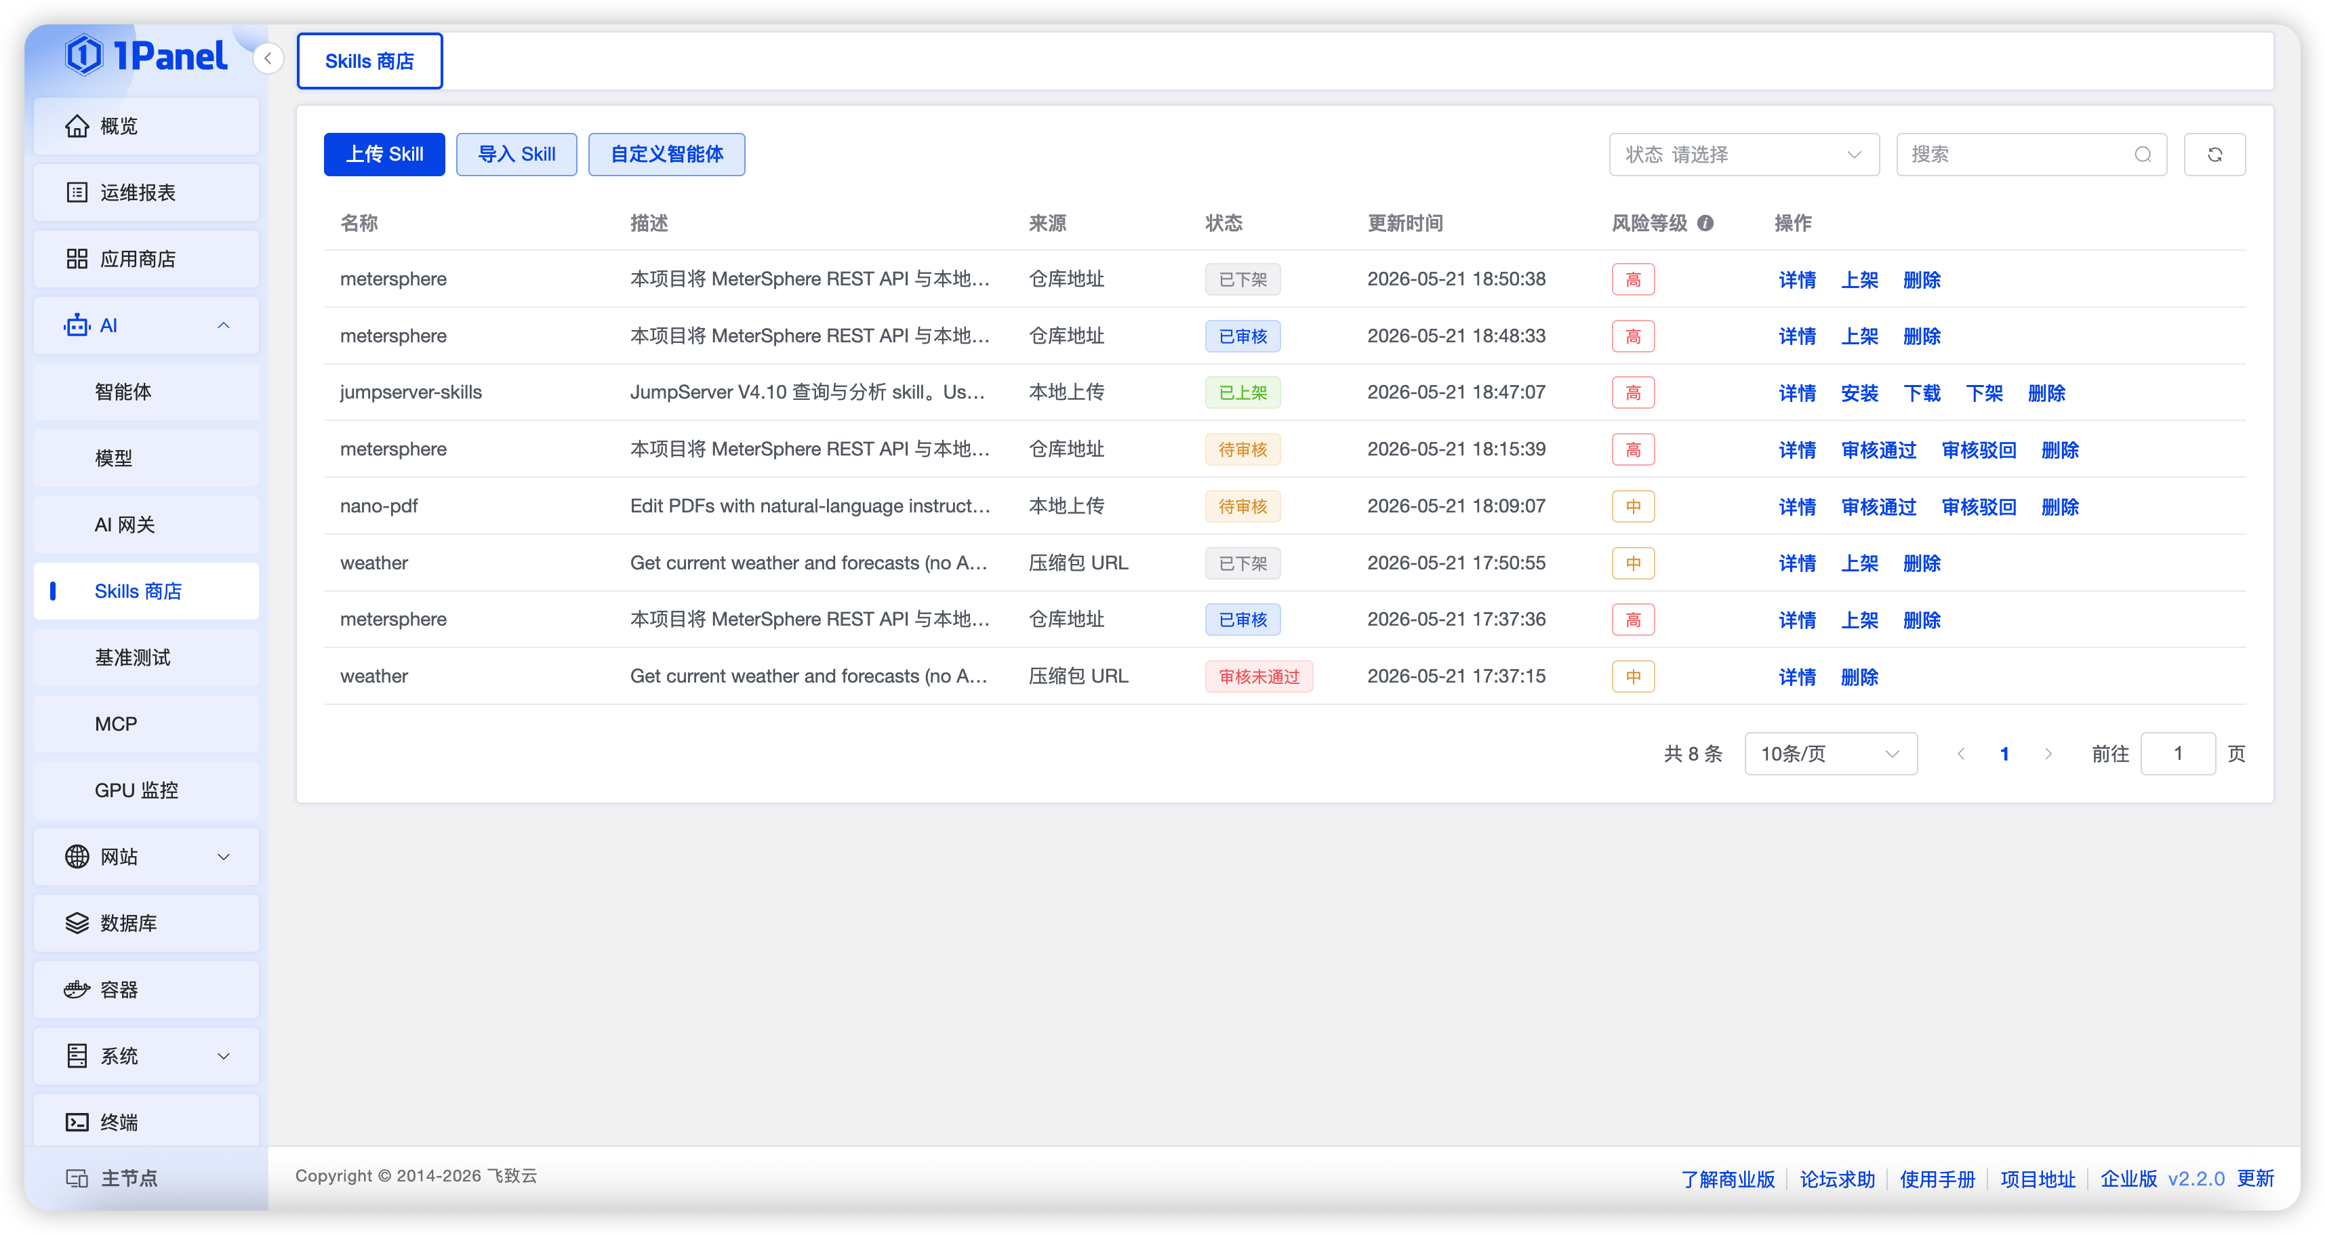This screenshot has height=1235, width=2325.
Task: Click the node icon beside 主节点
Action: (x=78, y=1178)
